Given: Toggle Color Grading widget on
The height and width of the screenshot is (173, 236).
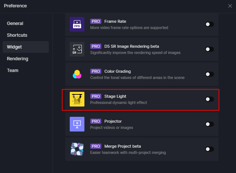Looking at the screenshot, I should point(209,74).
